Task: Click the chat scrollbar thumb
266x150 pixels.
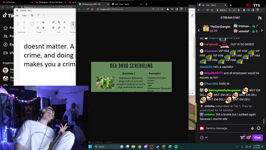Action: 264,121
